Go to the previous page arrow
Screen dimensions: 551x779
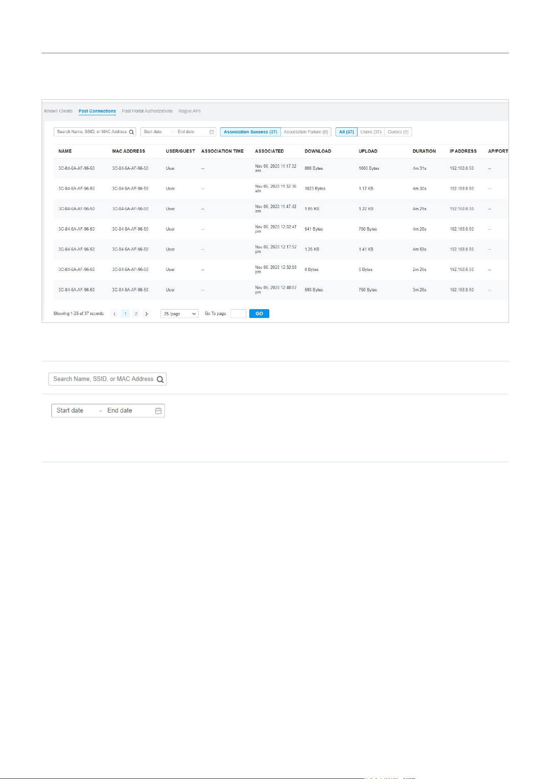[114, 314]
